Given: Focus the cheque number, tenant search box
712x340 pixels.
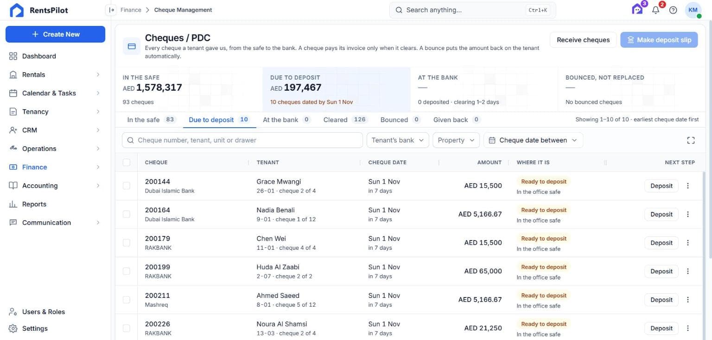Looking at the screenshot, I should (x=242, y=140).
